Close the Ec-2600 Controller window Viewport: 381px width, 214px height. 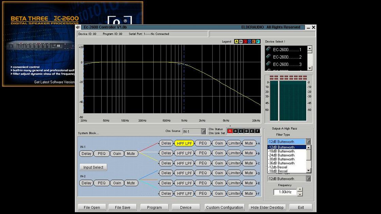pyautogui.click(x=313, y=27)
